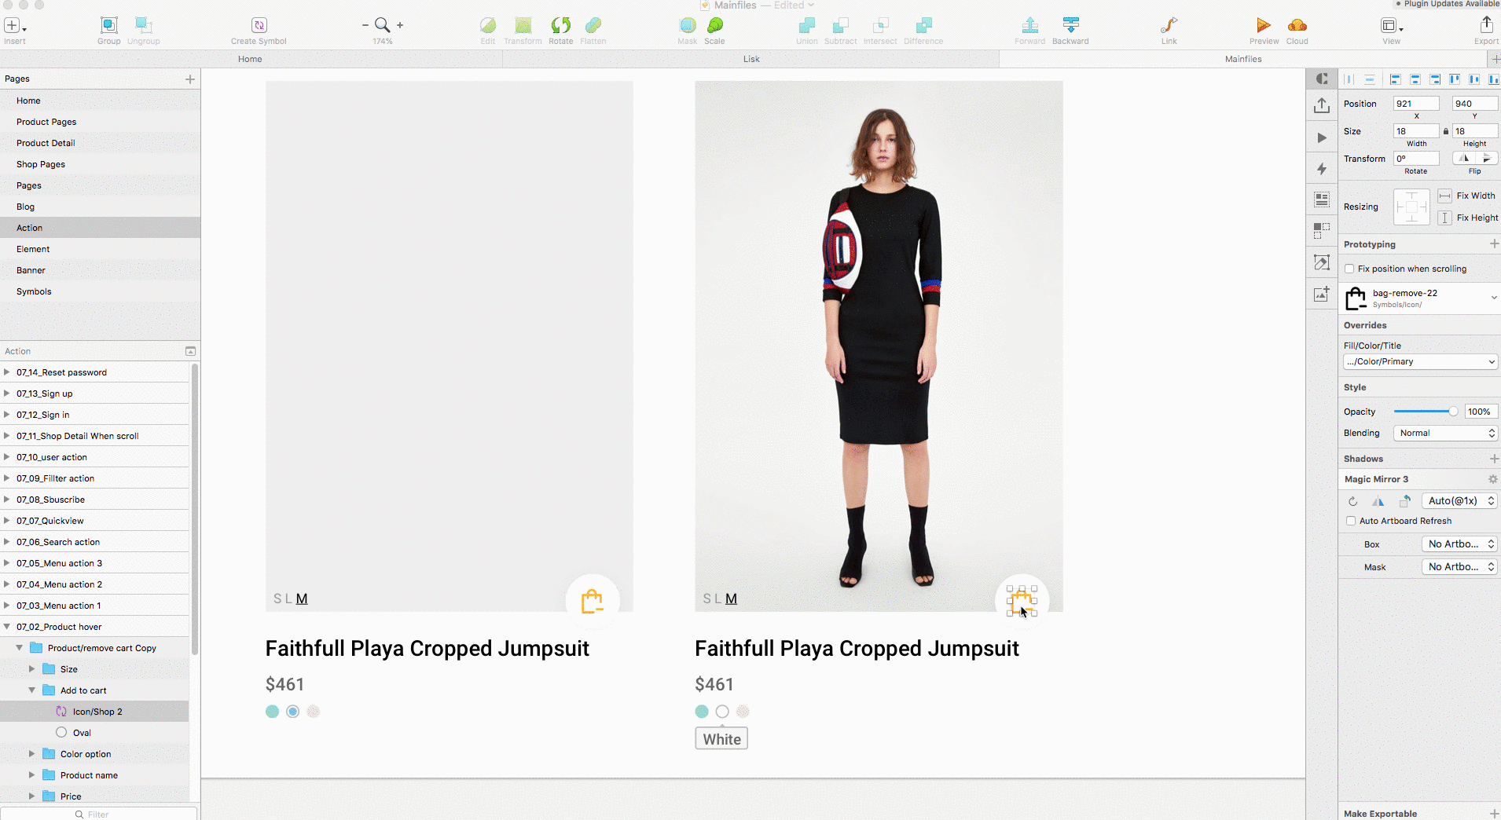This screenshot has width=1501, height=820.
Task: Click the Filter field below the layer list
Action: [98, 814]
